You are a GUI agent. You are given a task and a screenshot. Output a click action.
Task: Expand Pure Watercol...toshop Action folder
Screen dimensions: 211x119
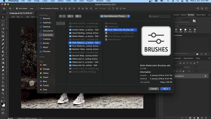click(100, 46)
